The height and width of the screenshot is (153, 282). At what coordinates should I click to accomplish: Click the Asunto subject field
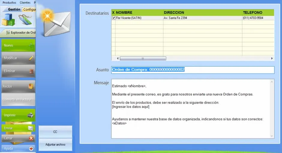coord(193,70)
